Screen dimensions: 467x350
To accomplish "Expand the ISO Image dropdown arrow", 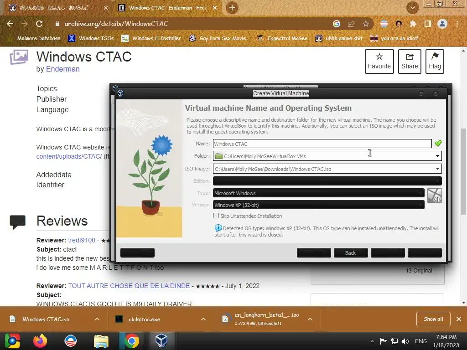I will click(437, 169).
